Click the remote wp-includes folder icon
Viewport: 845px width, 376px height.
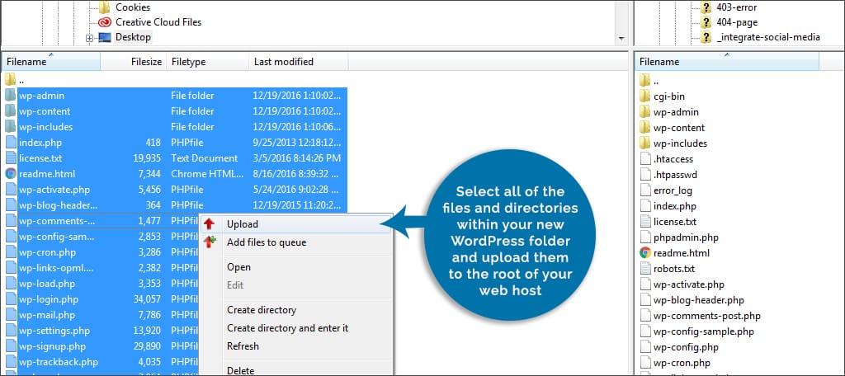click(x=645, y=143)
